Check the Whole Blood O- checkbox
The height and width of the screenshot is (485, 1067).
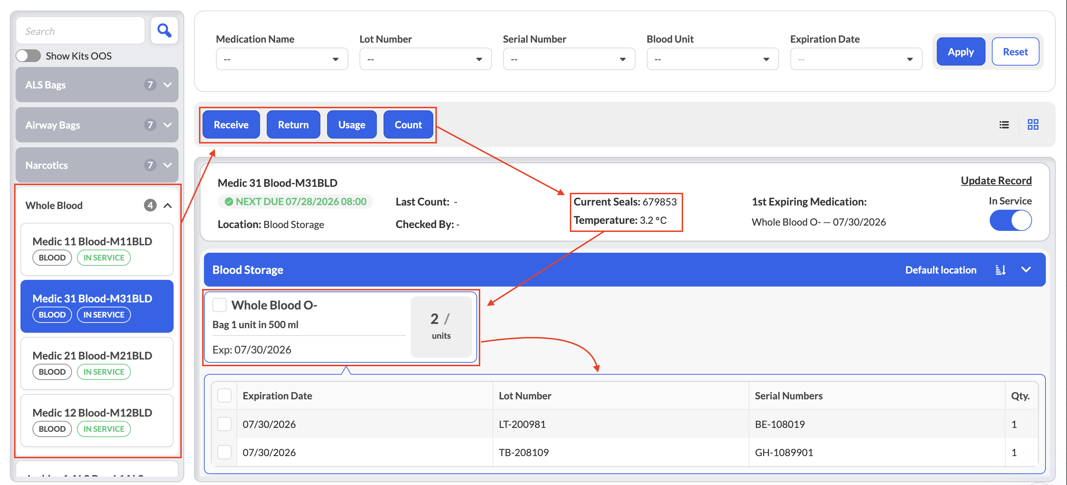pos(219,305)
